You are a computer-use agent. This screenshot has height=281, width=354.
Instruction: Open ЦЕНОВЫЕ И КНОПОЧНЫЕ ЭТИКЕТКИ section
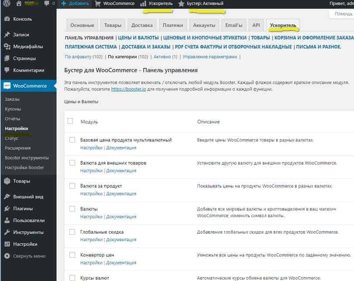click(205, 38)
